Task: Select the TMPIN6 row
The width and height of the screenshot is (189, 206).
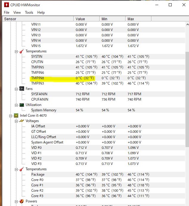Action: [x=108, y=73]
